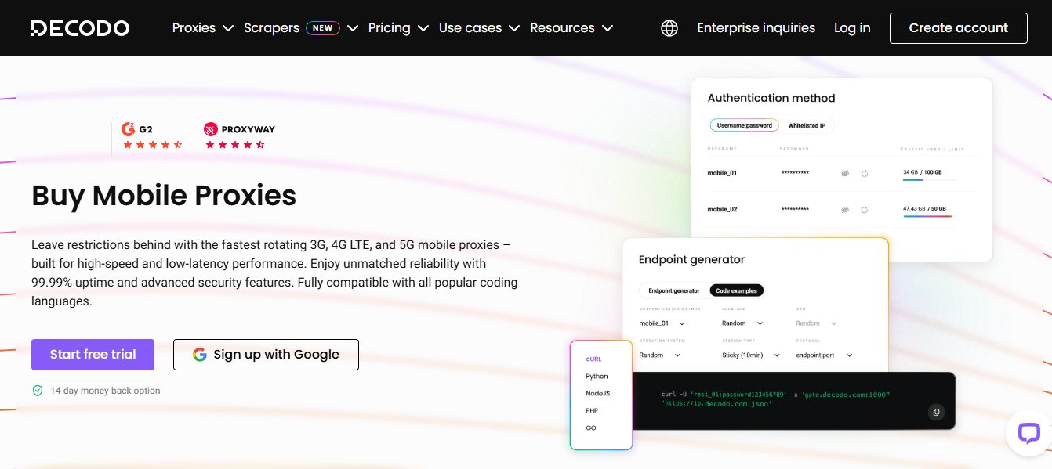Click the Start free trial button

pyautogui.click(x=93, y=355)
